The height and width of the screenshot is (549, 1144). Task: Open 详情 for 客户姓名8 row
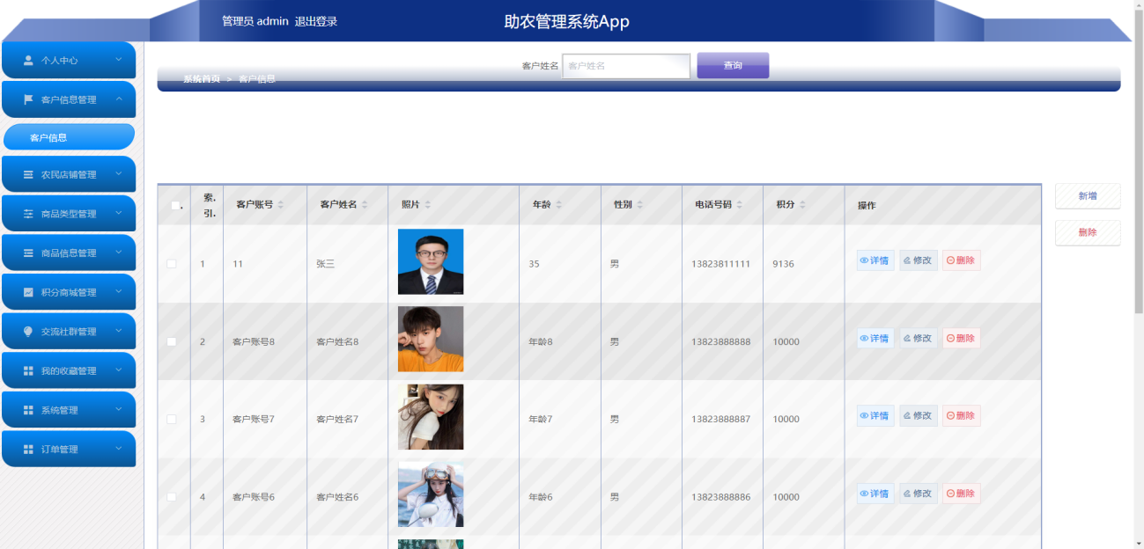pyautogui.click(x=875, y=338)
